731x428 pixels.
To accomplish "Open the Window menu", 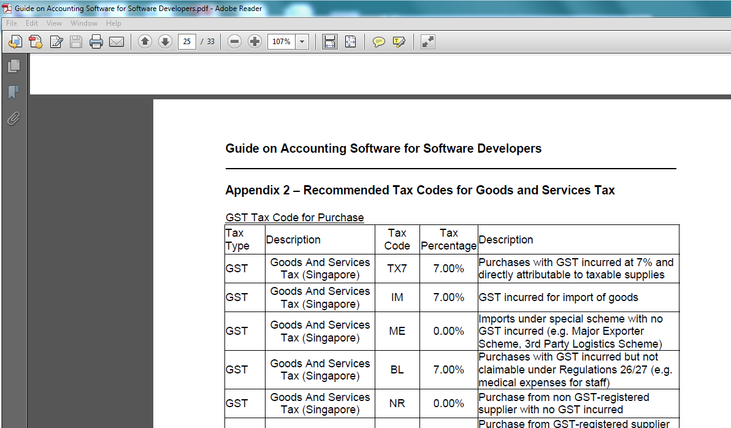I will click(83, 23).
